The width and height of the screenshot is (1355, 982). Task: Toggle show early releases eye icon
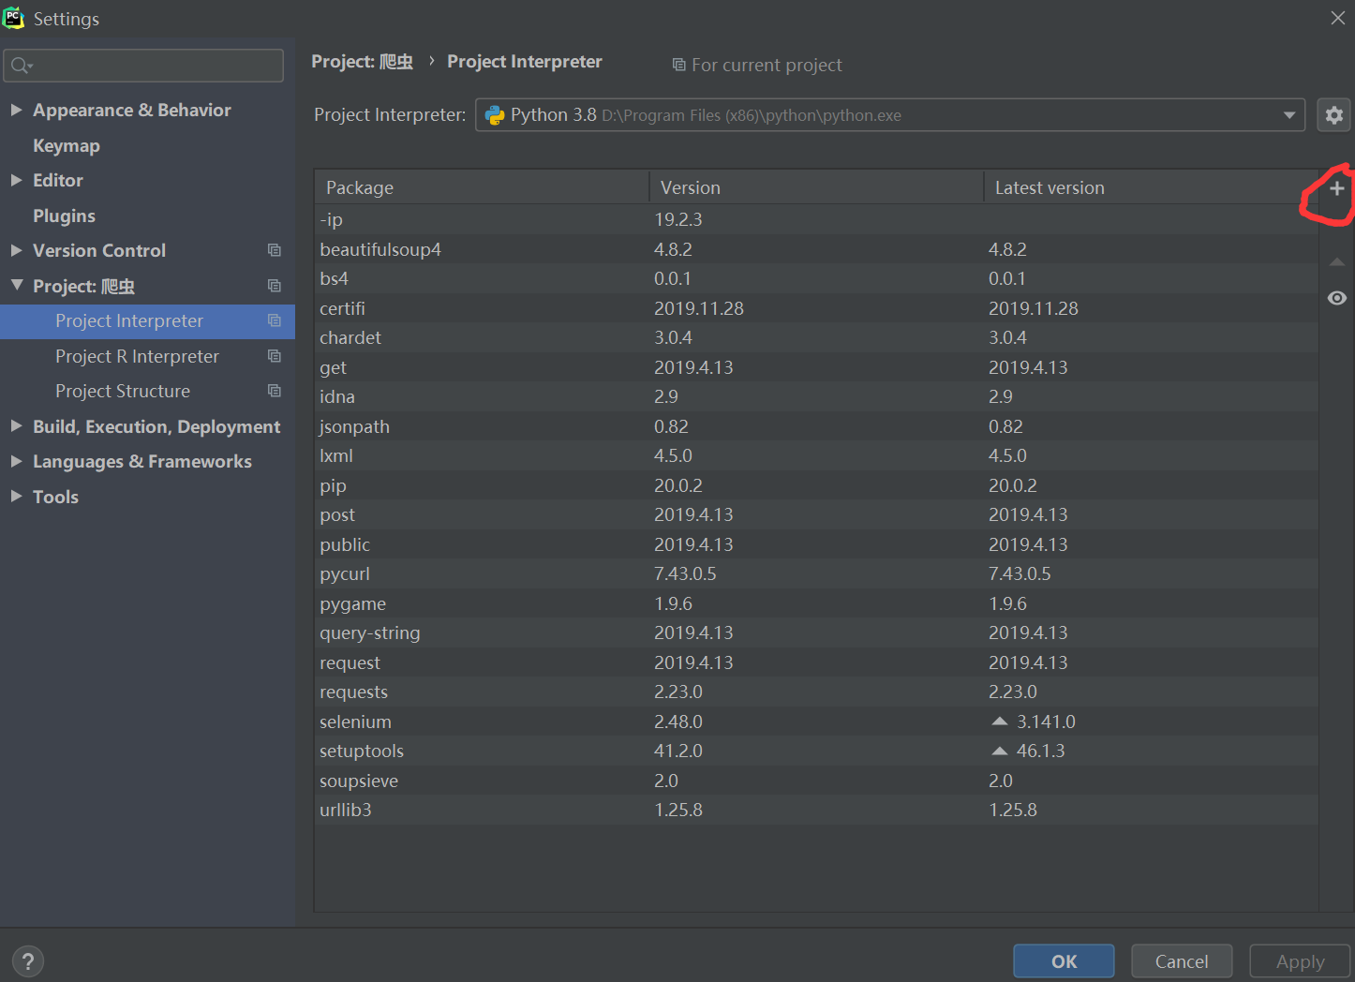[x=1337, y=298]
